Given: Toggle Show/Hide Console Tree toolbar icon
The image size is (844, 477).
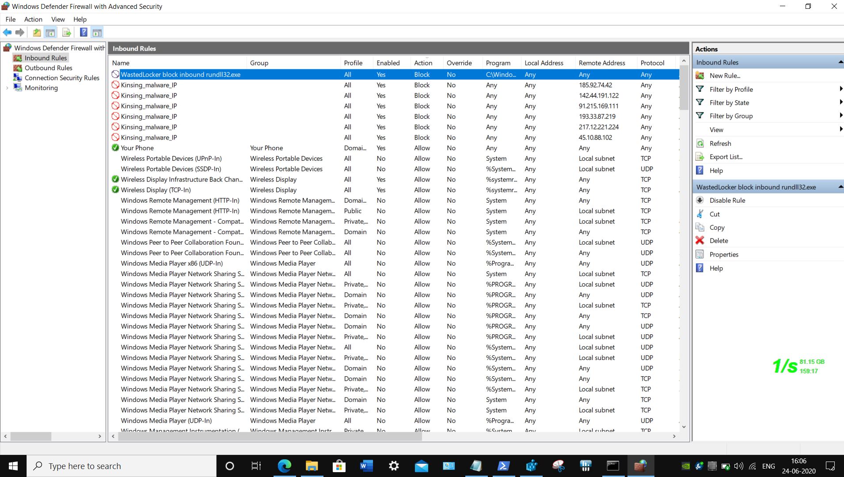Looking at the screenshot, I should pos(50,32).
